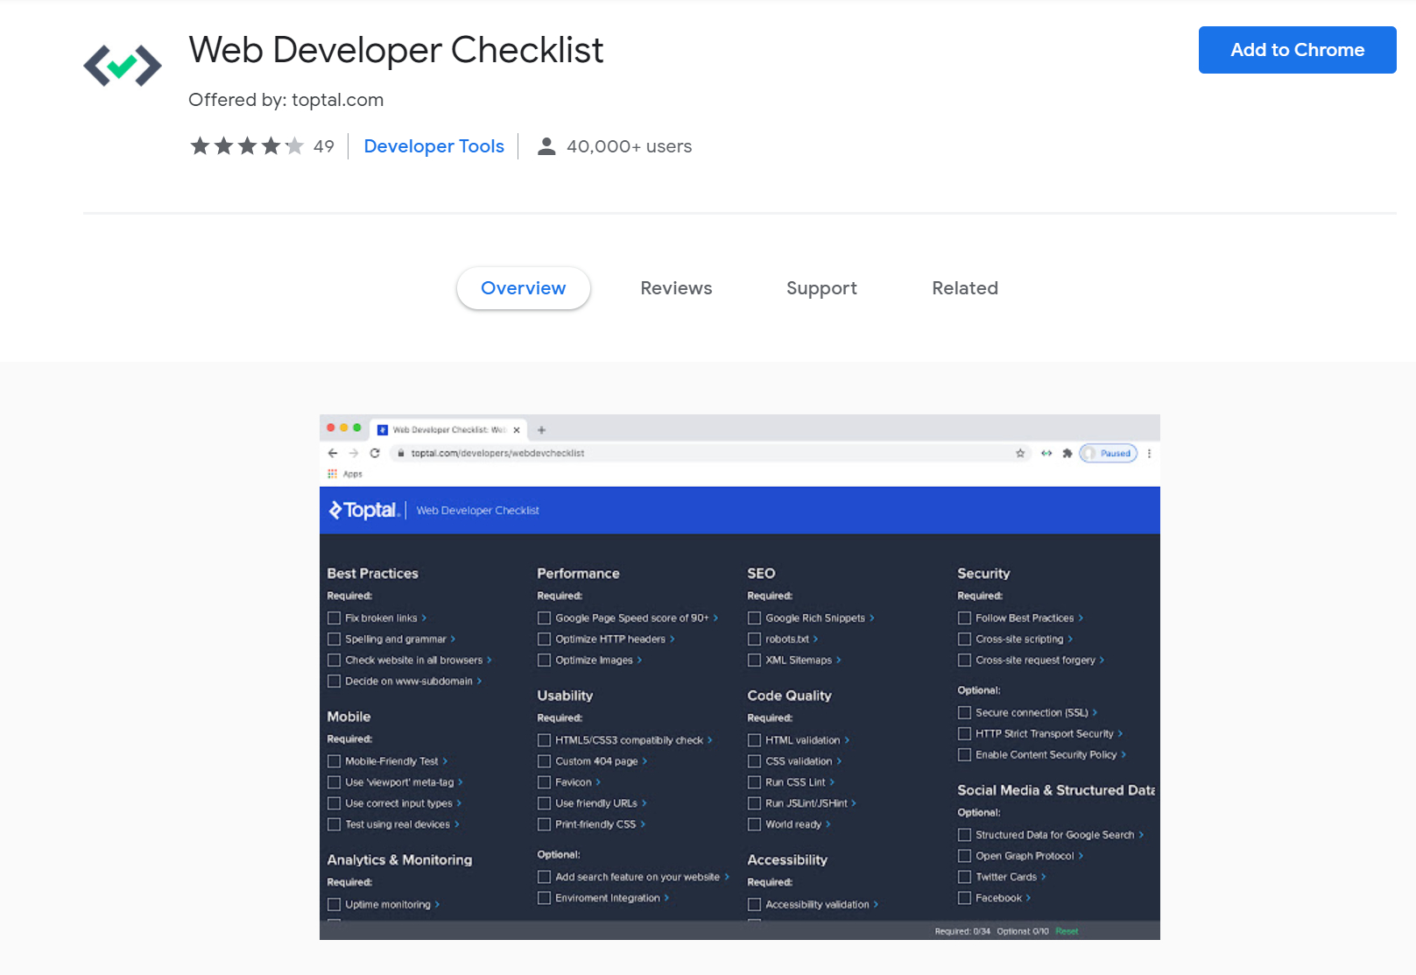The width and height of the screenshot is (1416, 975).
Task: Tick Google Page Speed score of 90+
Action: 544,618
